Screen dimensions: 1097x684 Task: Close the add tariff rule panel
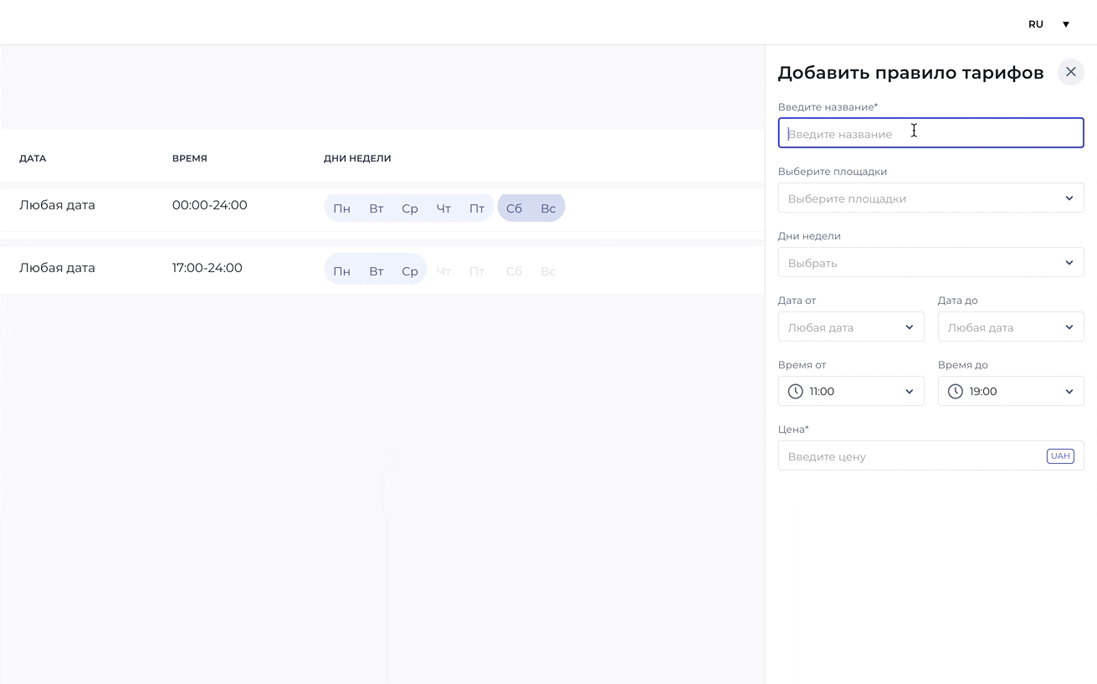pyautogui.click(x=1070, y=72)
